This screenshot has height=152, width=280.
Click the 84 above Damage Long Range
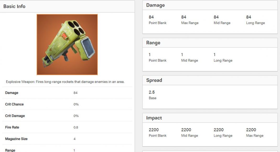[249, 17]
